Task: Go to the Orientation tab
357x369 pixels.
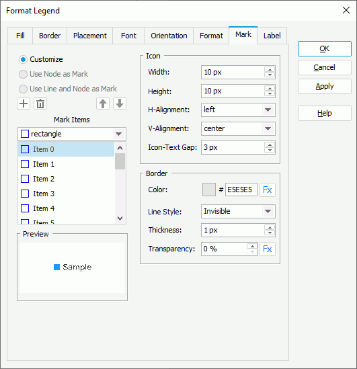Action: pyautogui.click(x=169, y=36)
